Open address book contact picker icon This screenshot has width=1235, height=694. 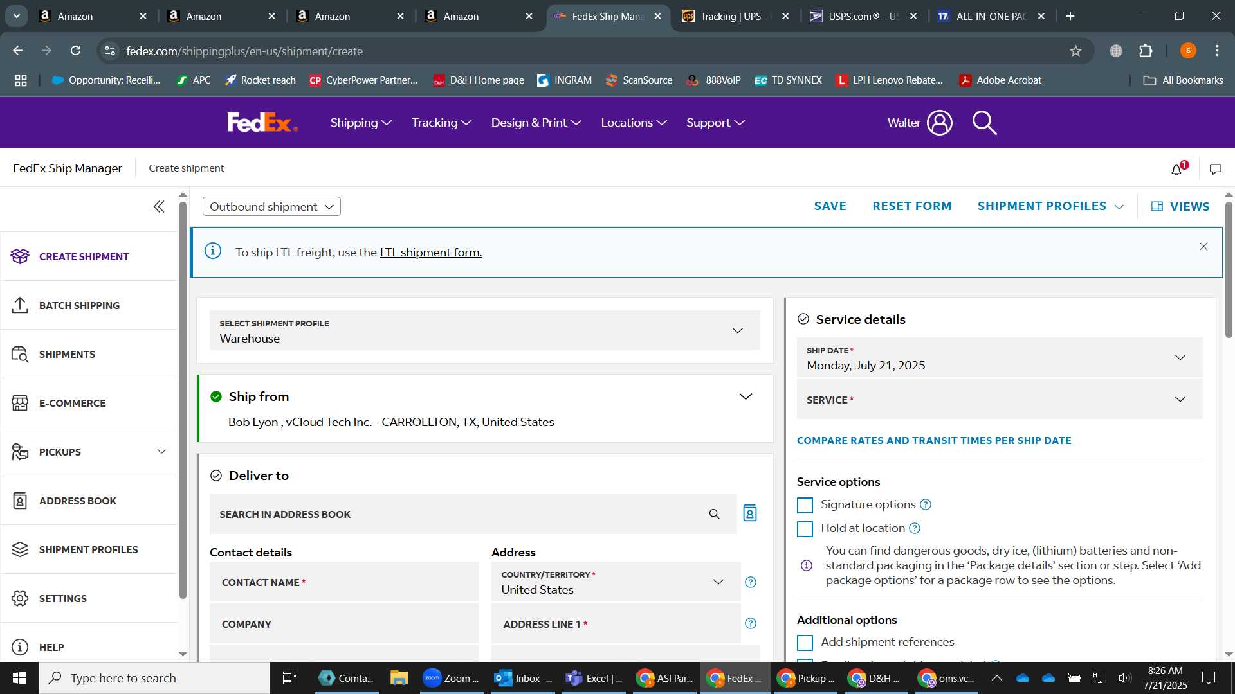click(750, 513)
